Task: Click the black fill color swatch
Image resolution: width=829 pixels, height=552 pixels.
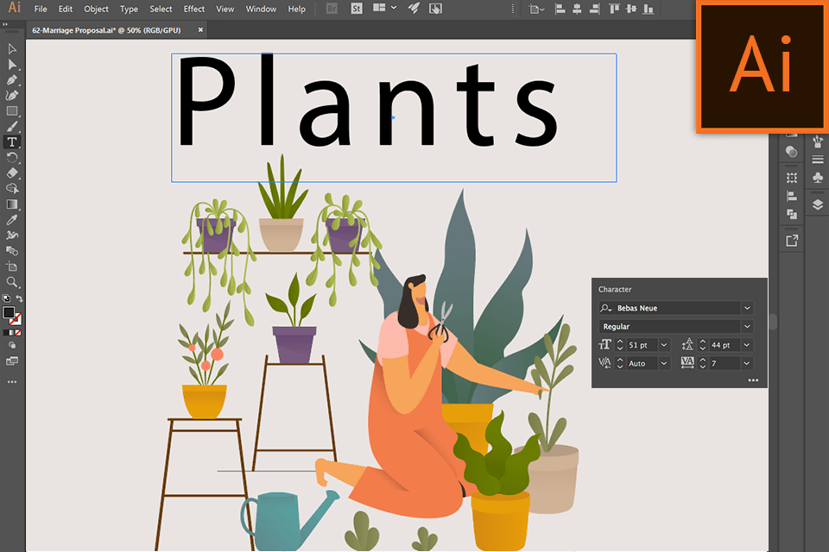Action: point(9,312)
